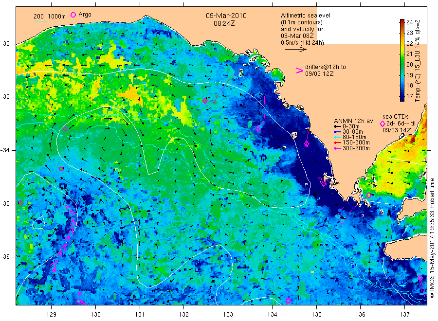Click the 24 tick label on the colour bar
Viewport: 438px width, 321px height.
click(409, 22)
